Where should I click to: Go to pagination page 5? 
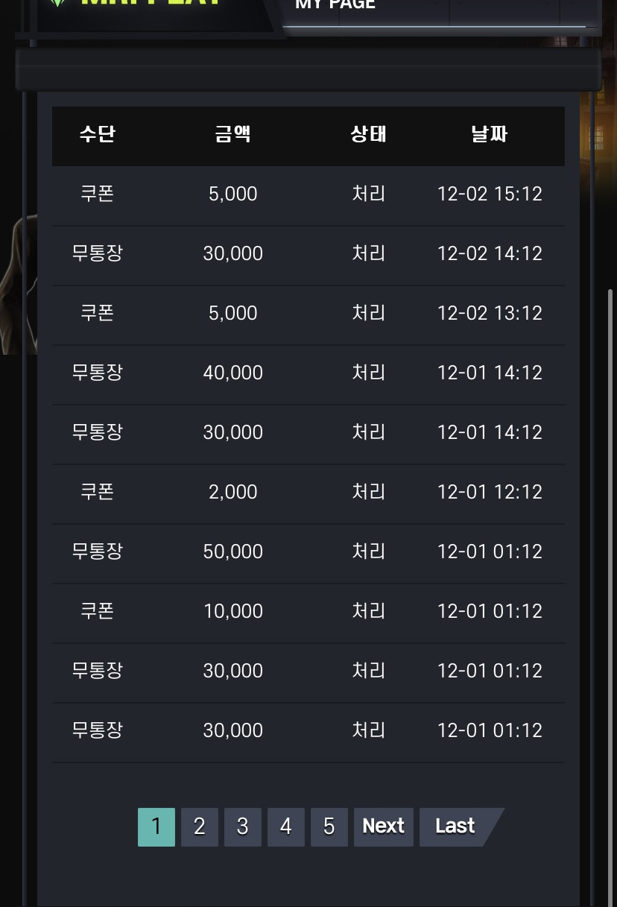(x=329, y=827)
